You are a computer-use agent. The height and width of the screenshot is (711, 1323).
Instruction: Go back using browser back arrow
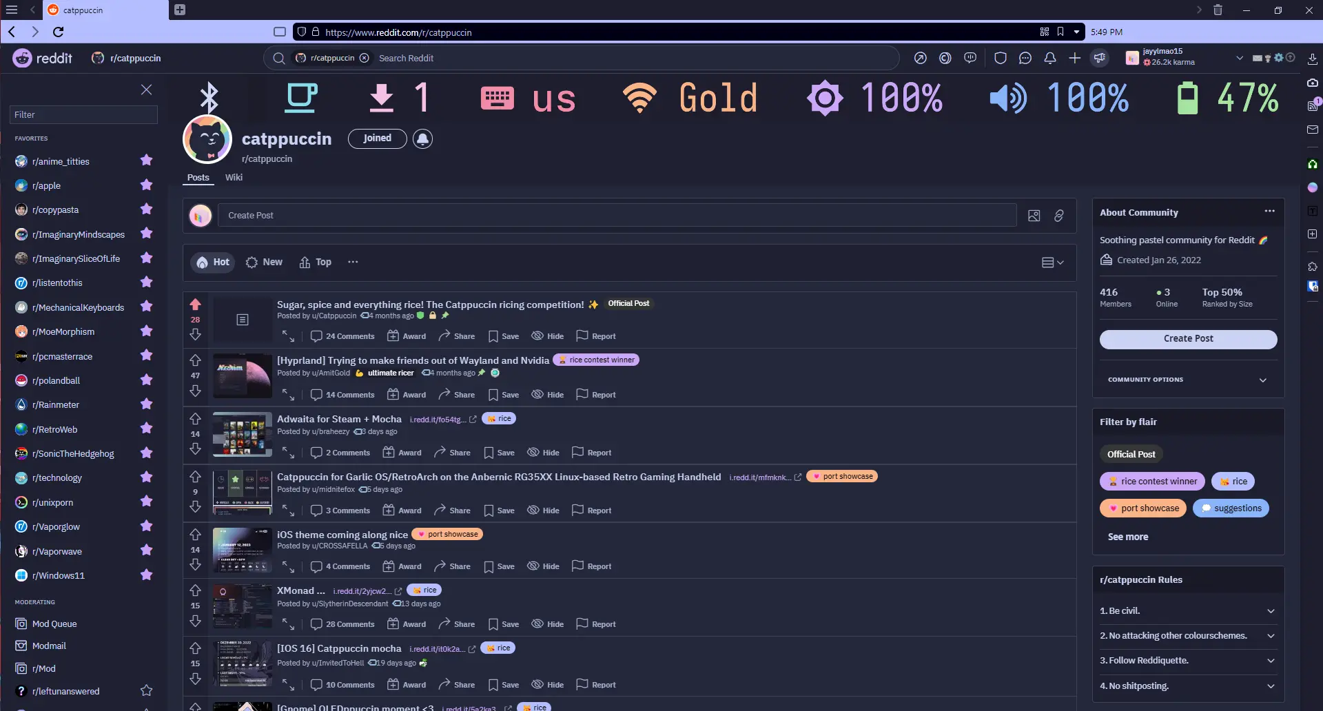[x=12, y=32]
